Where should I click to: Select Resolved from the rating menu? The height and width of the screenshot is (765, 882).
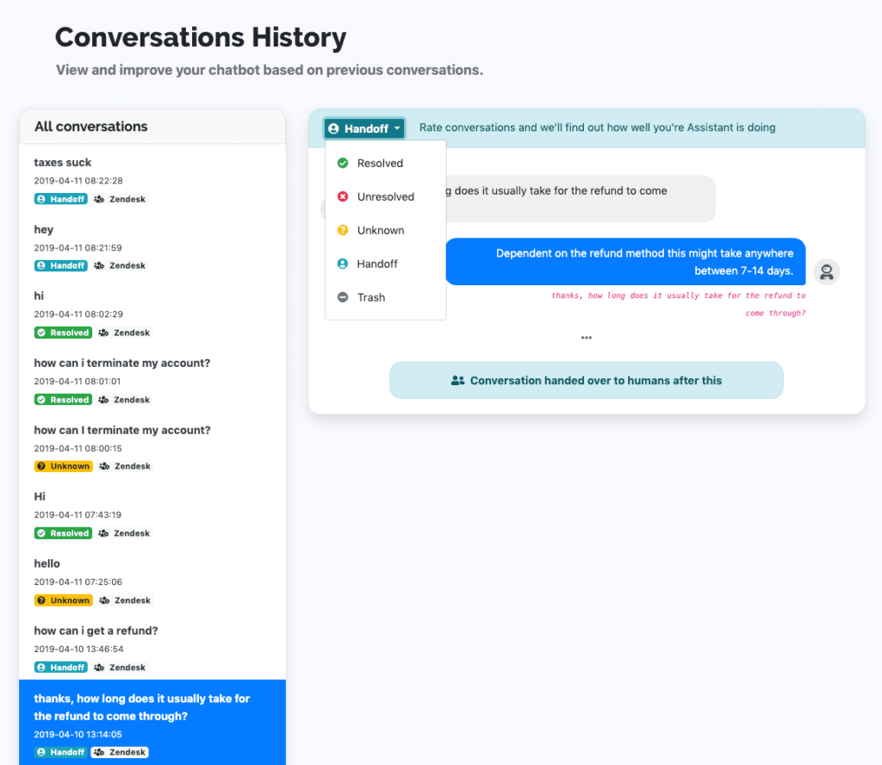(x=380, y=163)
